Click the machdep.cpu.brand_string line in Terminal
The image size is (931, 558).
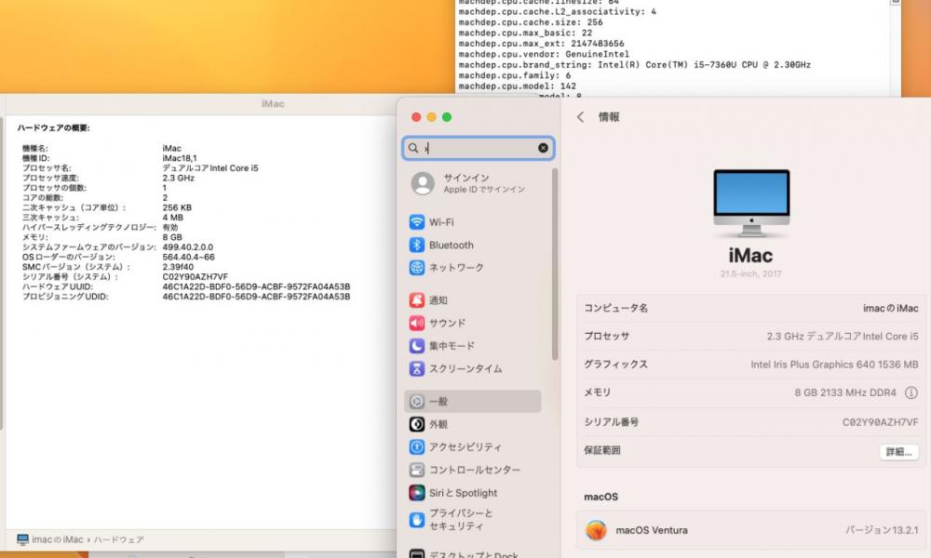tap(634, 65)
